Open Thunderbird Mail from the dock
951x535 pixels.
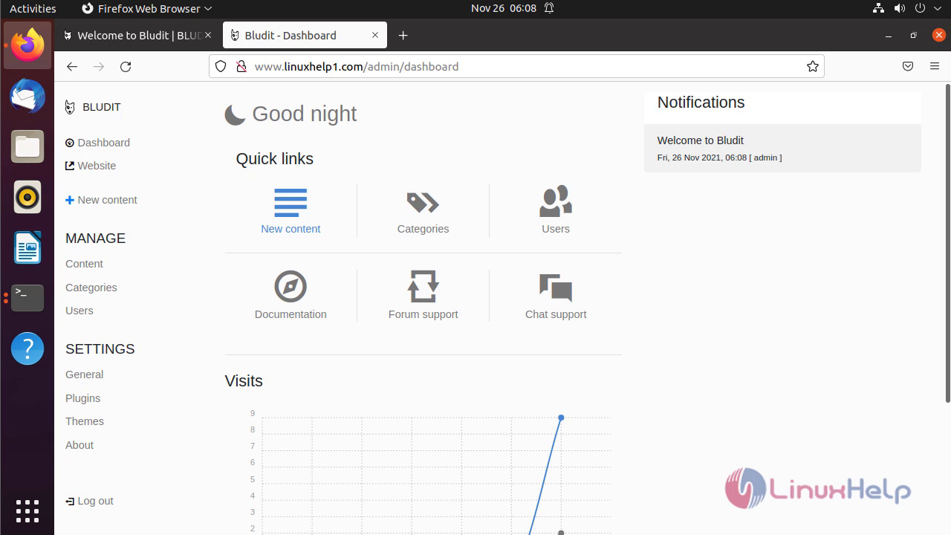[27, 96]
